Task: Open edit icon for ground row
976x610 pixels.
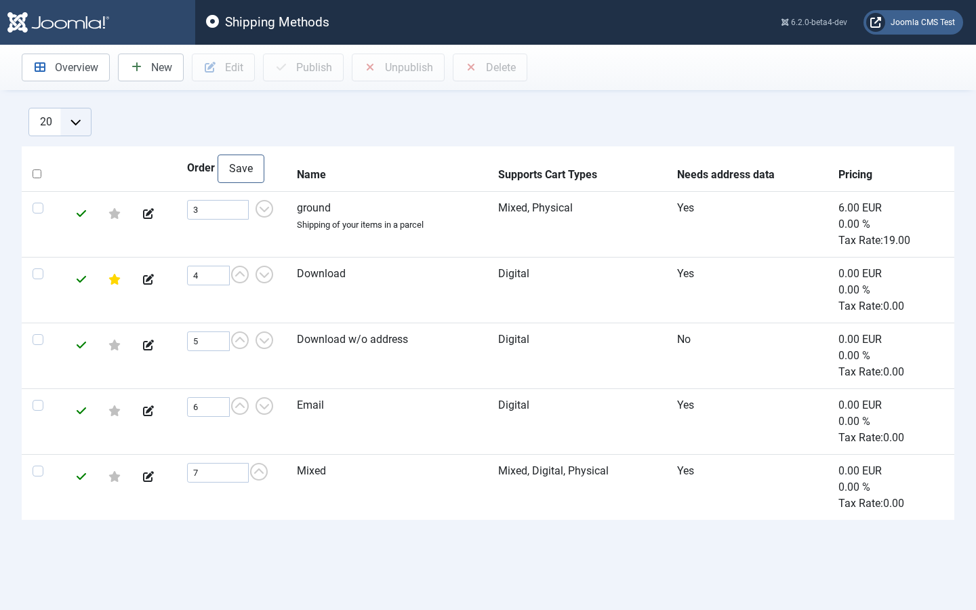Action: tap(148, 213)
